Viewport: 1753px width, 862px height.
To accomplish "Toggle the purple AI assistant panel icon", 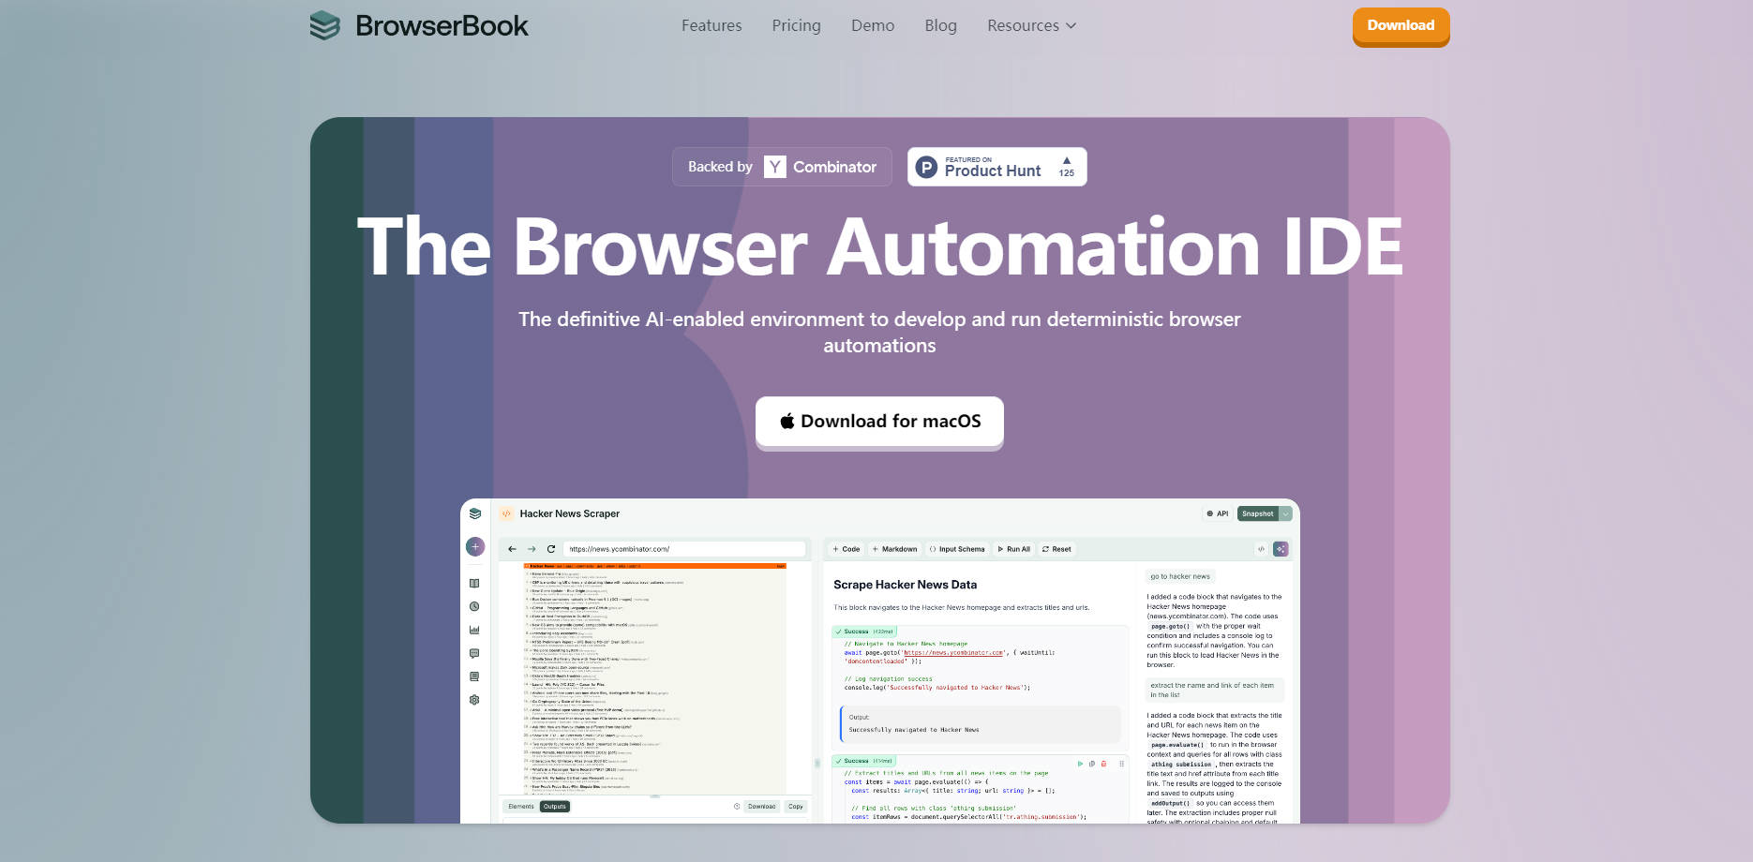I will (x=1281, y=549).
